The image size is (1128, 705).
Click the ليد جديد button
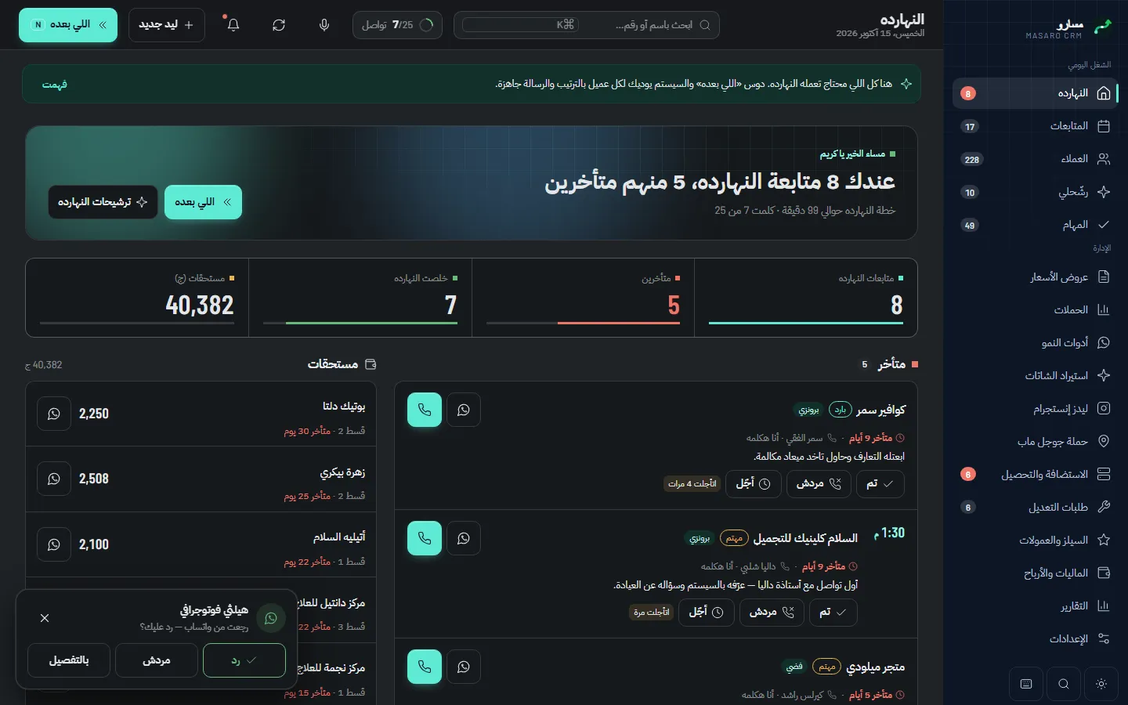(167, 25)
